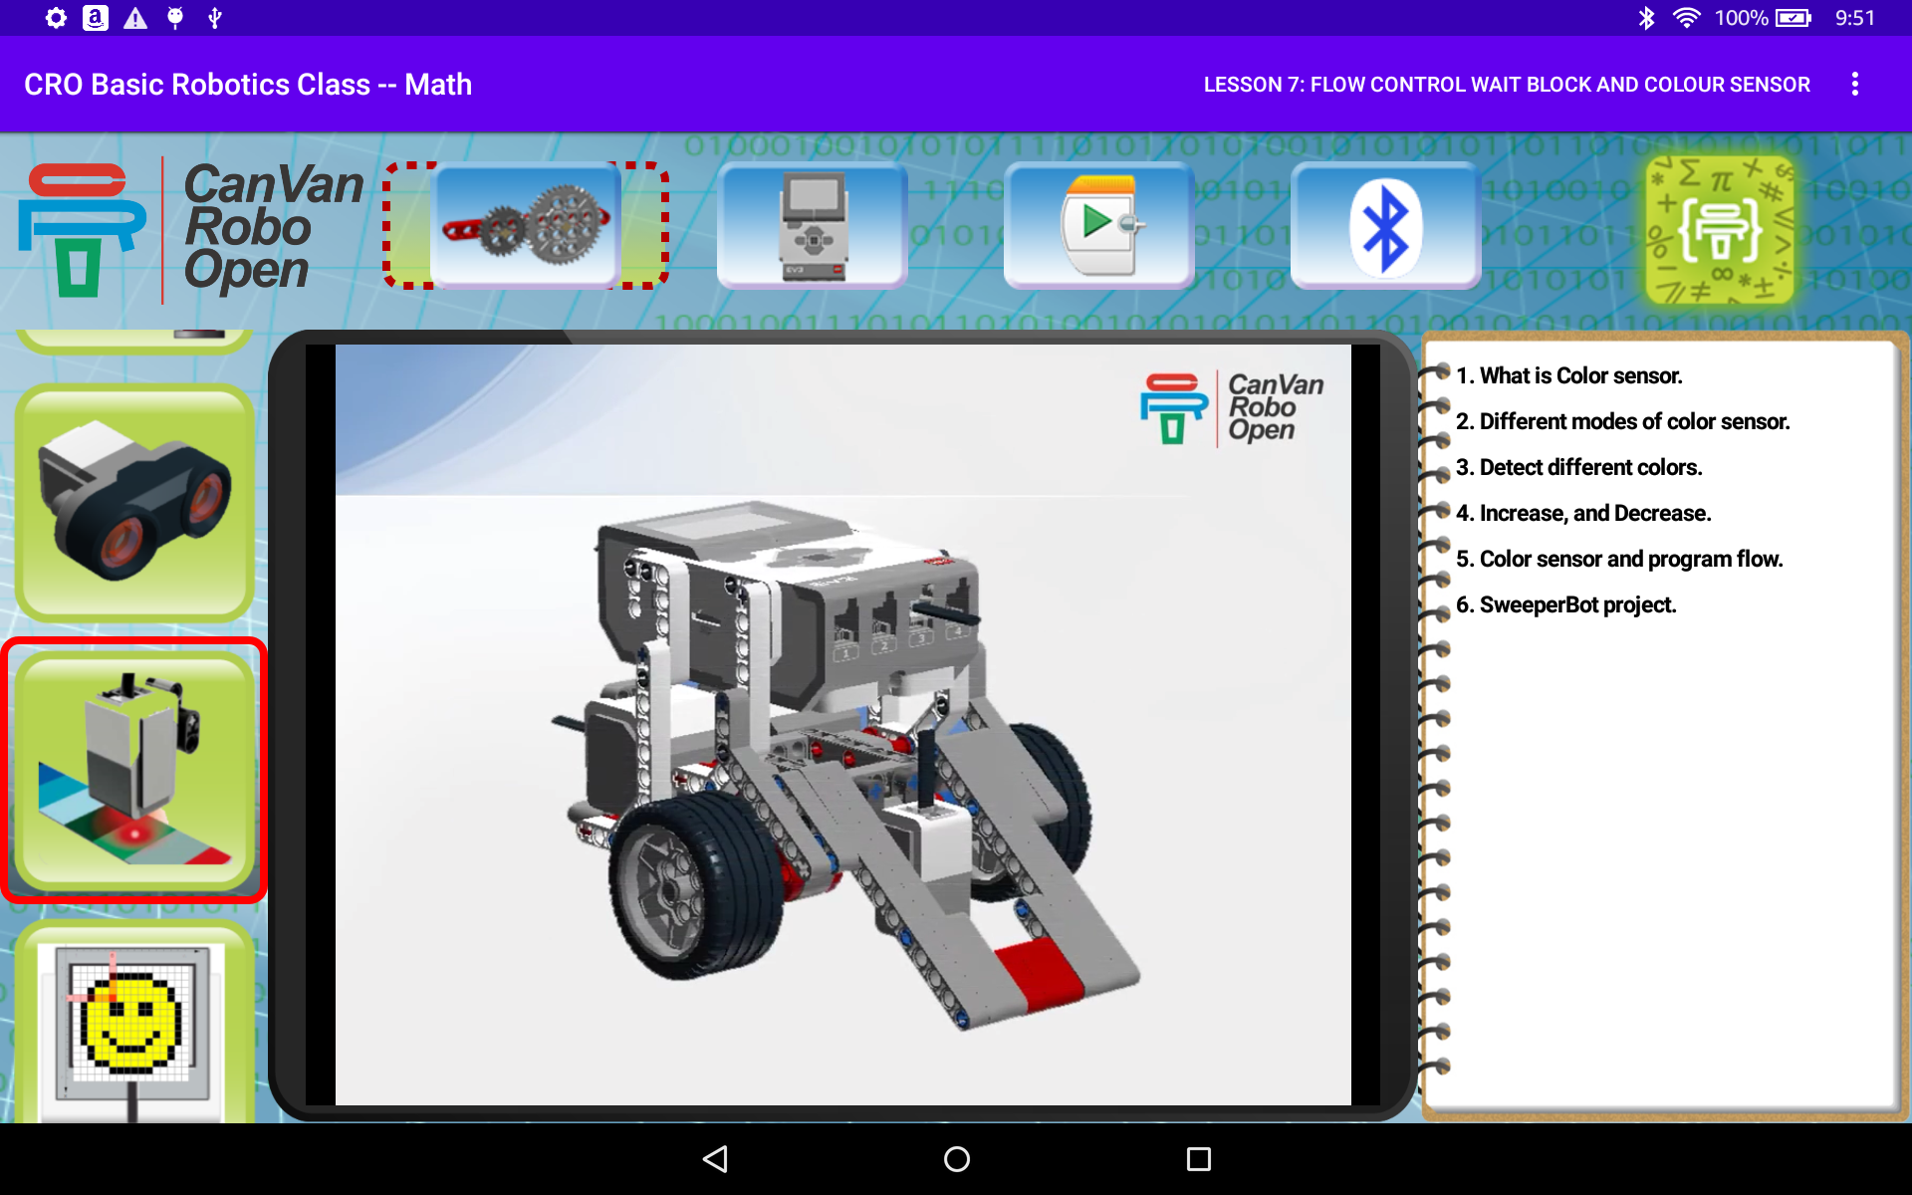The image size is (1912, 1195).
Task: Click the video player toolbar icon
Action: coord(1097,224)
